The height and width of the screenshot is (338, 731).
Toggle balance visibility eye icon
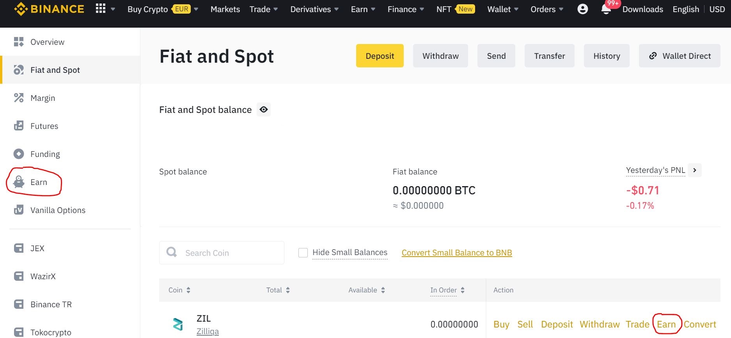pyautogui.click(x=264, y=109)
